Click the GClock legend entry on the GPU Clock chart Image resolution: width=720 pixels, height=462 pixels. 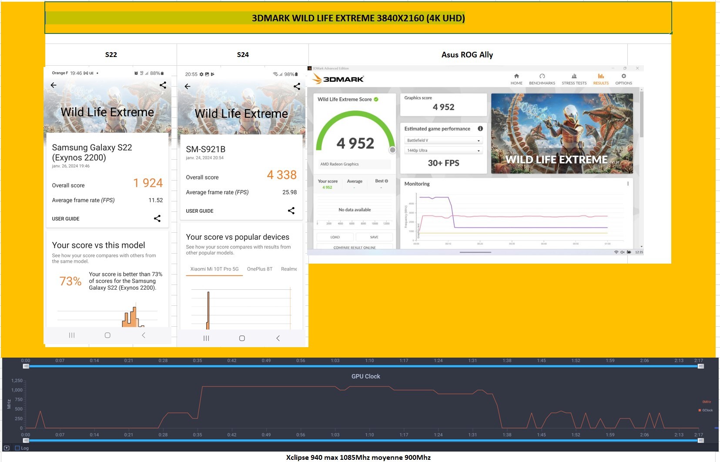706,410
